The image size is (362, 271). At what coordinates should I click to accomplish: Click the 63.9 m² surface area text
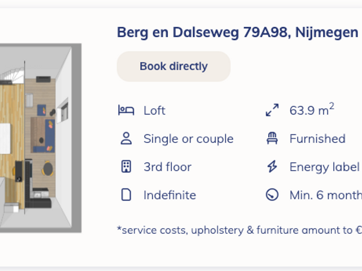click(x=312, y=110)
